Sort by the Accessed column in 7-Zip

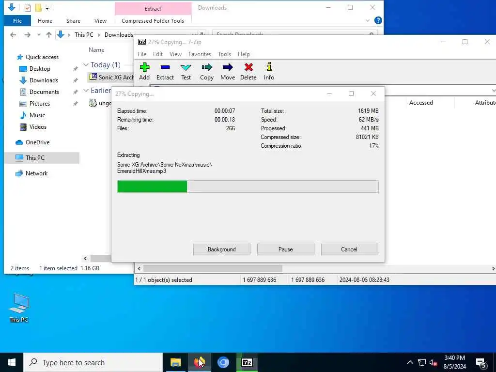click(x=421, y=103)
